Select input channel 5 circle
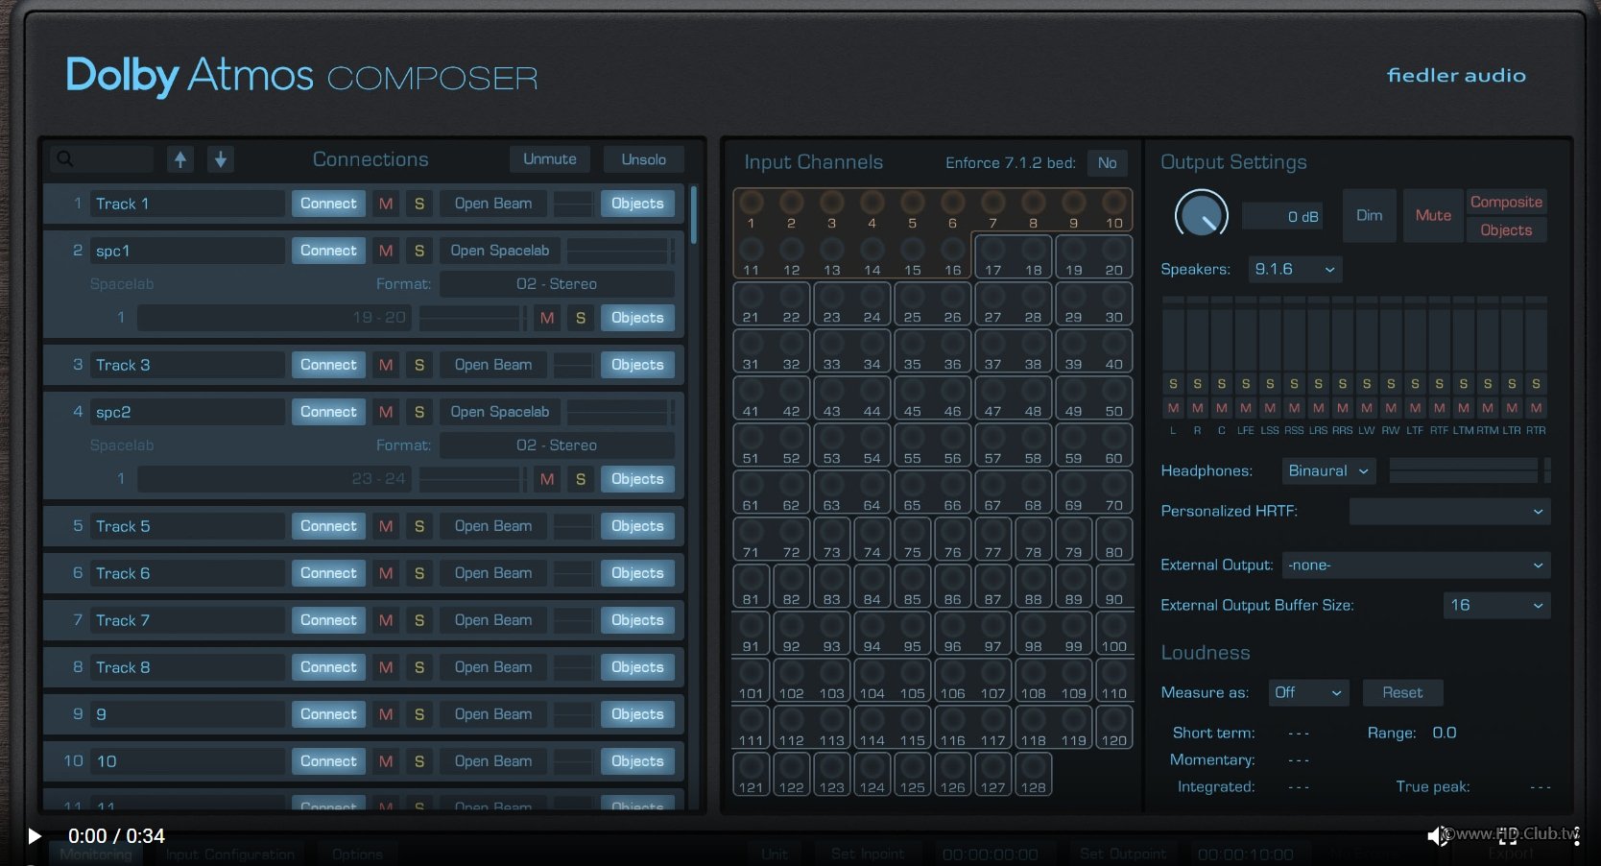Image resolution: width=1601 pixels, height=866 pixels. coord(912,203)
